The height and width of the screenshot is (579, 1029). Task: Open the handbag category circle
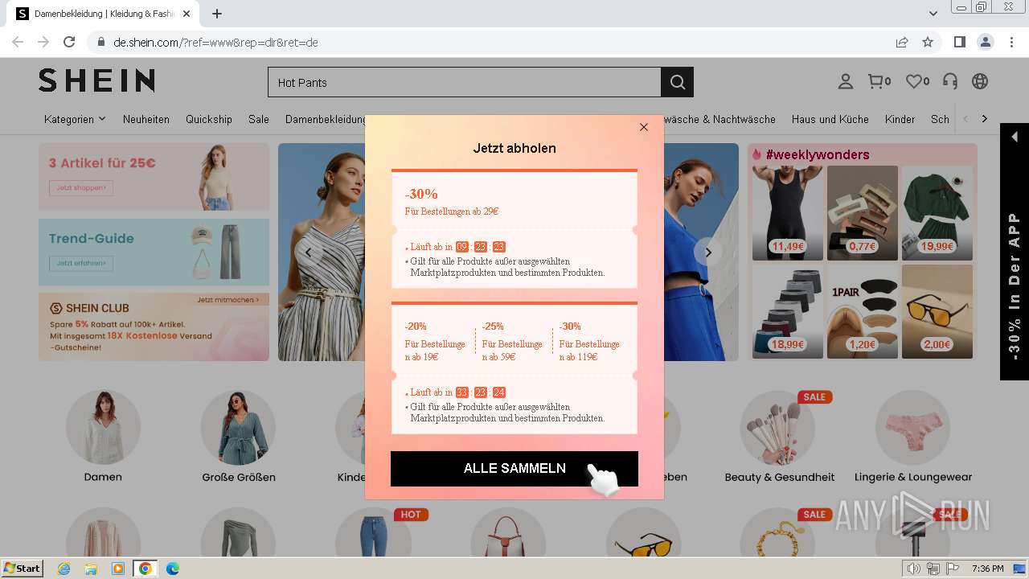tap(508, 532)
